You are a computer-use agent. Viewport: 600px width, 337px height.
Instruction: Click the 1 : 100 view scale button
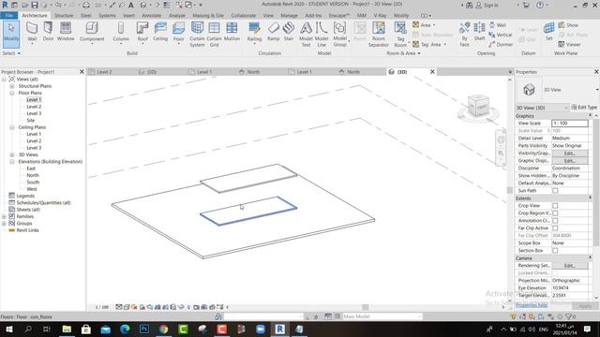tap(102, 307)
